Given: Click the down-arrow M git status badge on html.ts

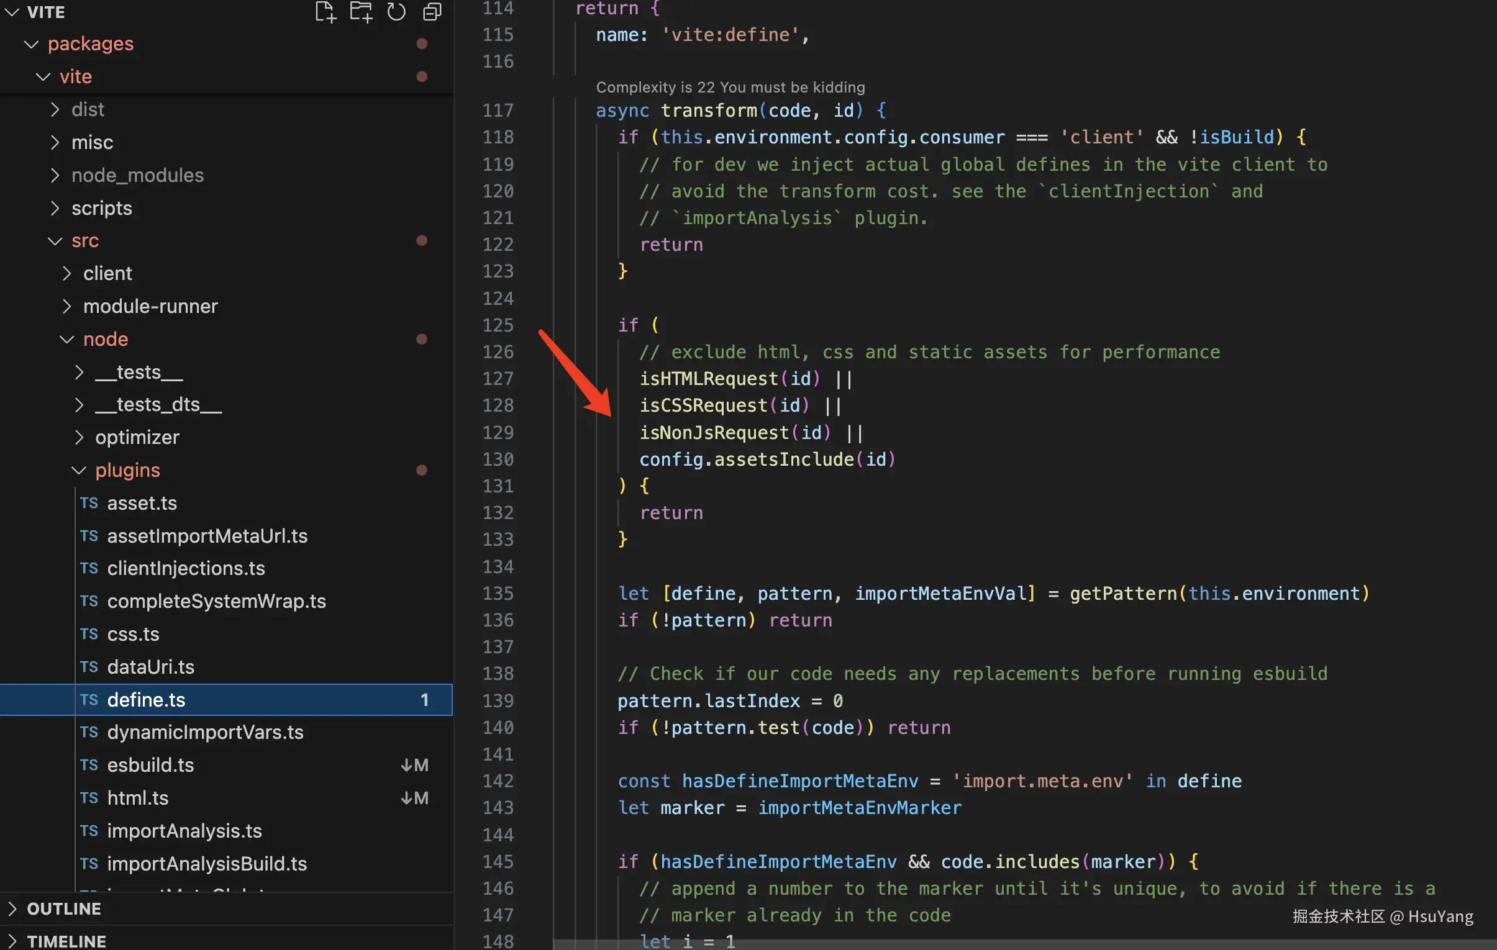Looking at the screenshot, I should [414, 798].
